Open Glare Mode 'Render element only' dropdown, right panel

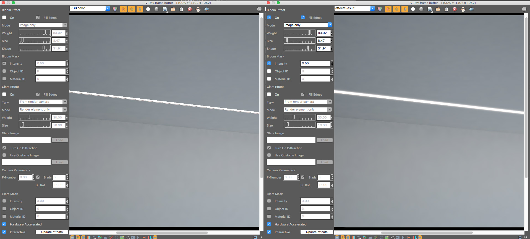(x=308, y=109)
